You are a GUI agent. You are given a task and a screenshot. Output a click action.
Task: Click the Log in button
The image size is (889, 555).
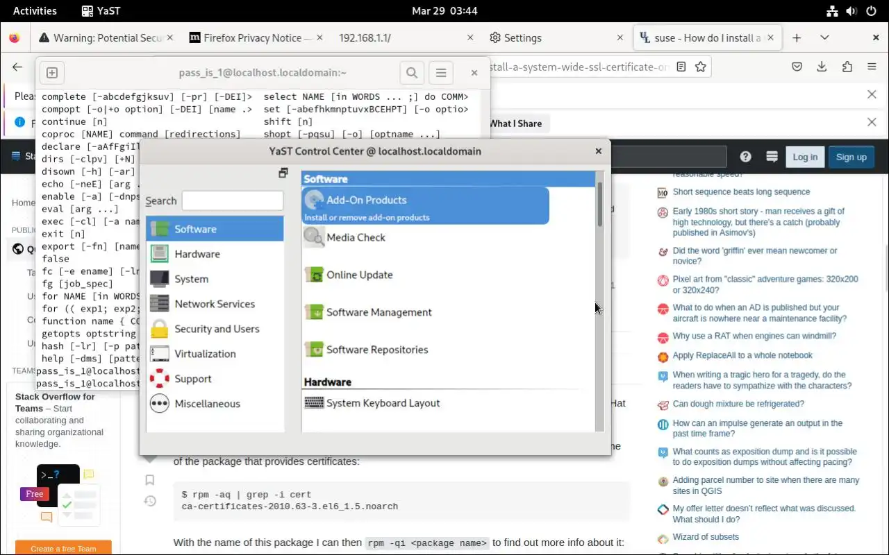(805, 157)
